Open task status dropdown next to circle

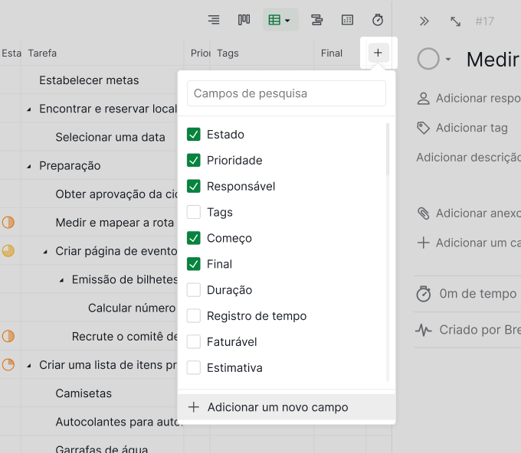pyautogui.click(x=448, y=60)
